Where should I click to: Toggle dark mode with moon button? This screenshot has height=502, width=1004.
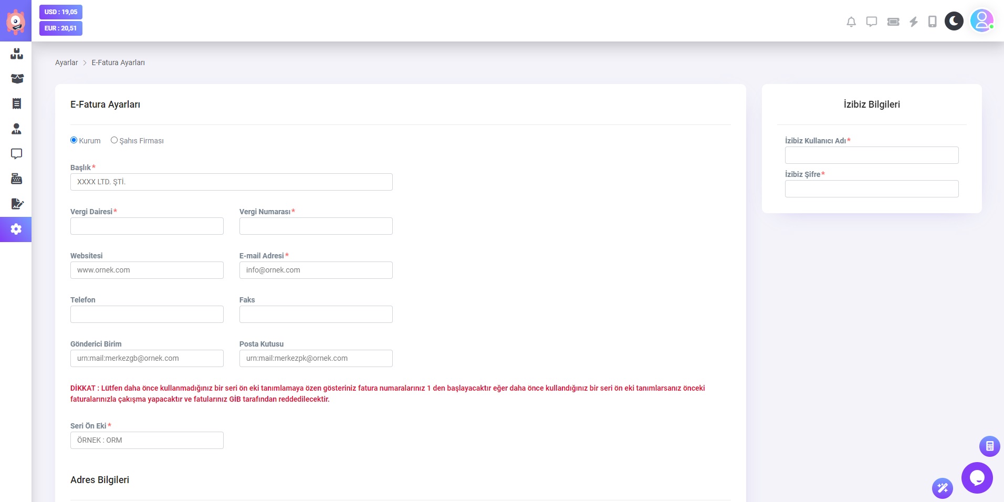pyautogui.click(x=954, y=21)
